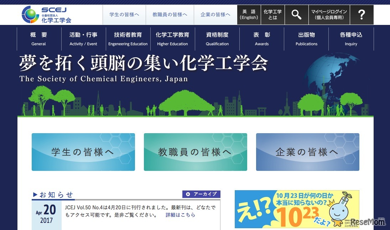Open the アーカイブ news archive
The image size is (390, 230).
tap(201, 194)
